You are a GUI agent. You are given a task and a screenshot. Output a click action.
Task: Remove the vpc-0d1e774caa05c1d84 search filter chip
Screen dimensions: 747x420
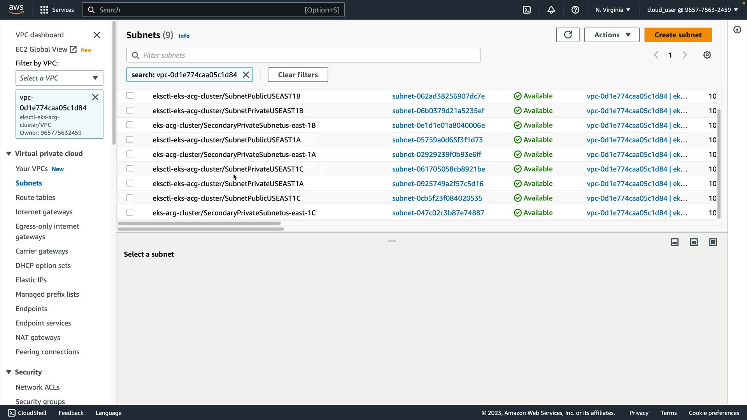(246, 75)
